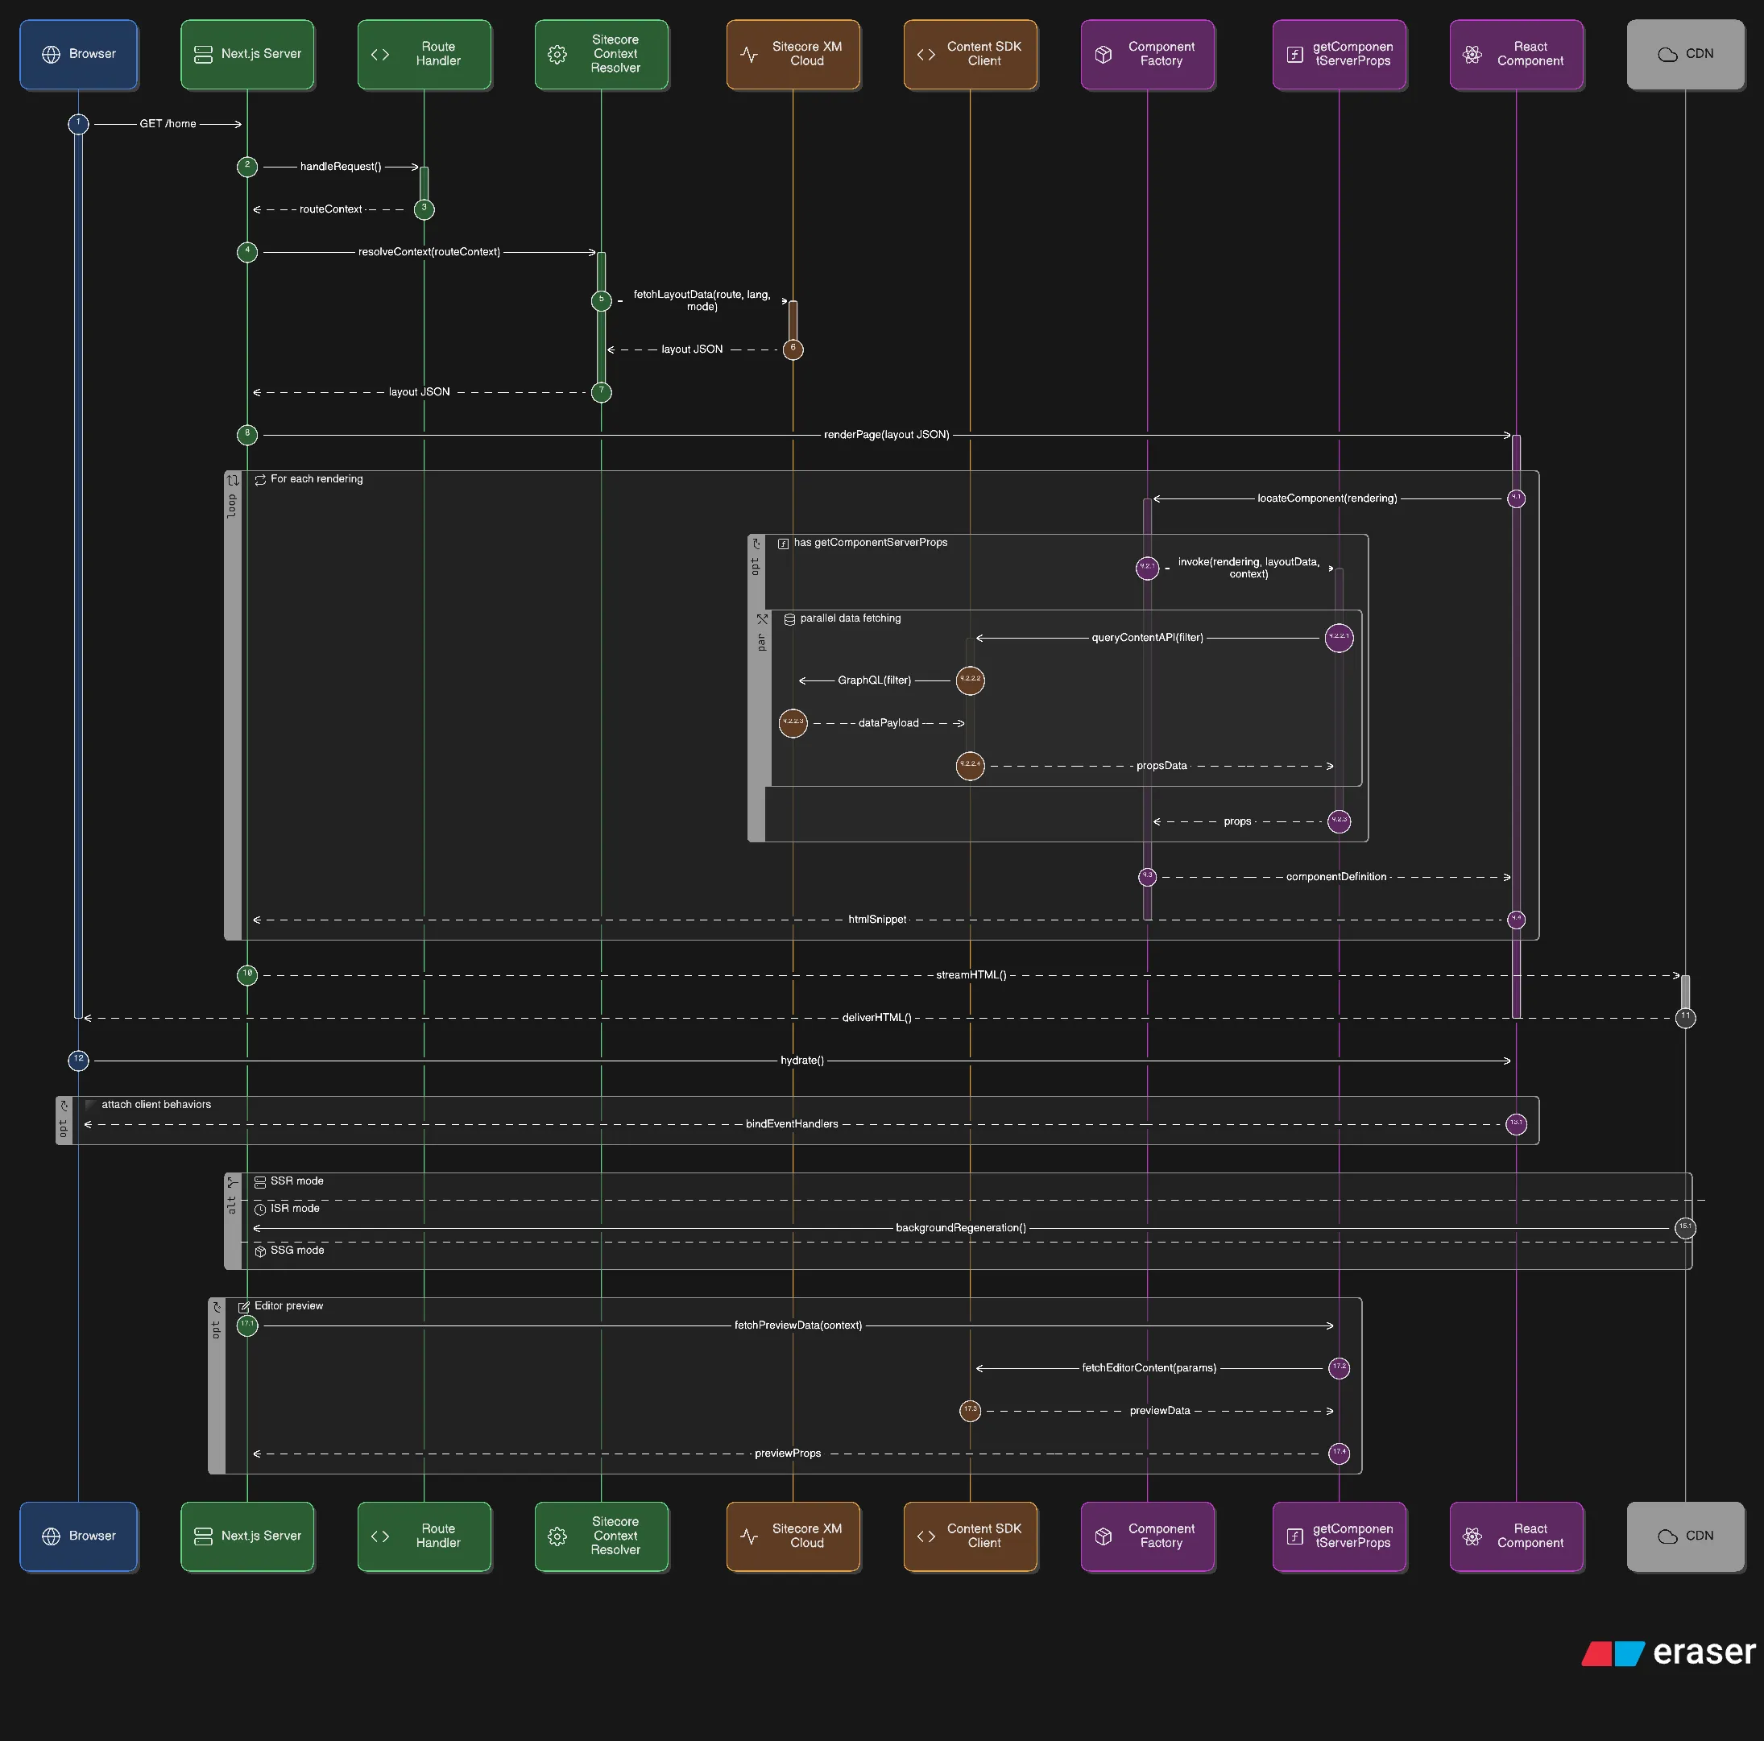1764x1741 pixels.
Task: Click the pulse icon in top Sitecore XM Cloud box
Action: [749, 55]
